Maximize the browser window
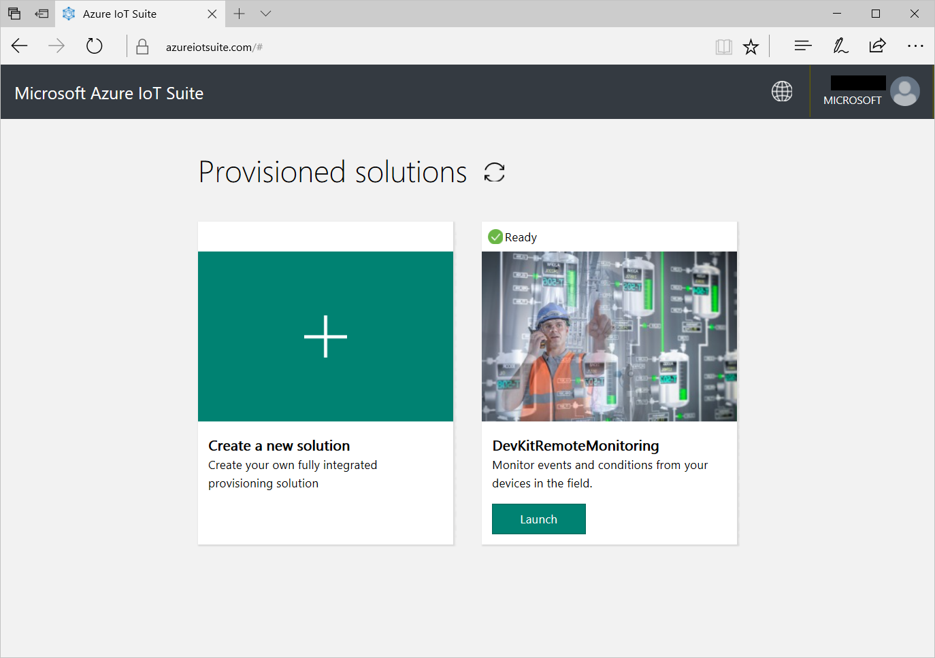Screen dimensions: 935x658 pyautogui.click(x=876, y=14)
